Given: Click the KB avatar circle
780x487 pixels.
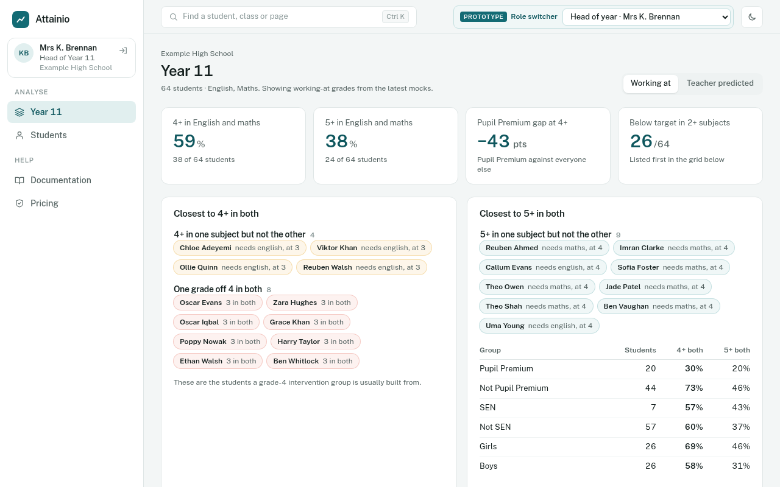Looking at the screenshot, I should tap(24, 53).
